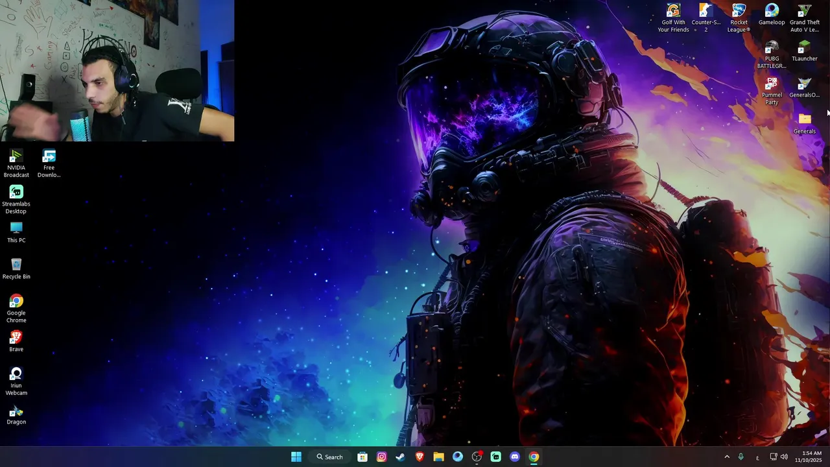The width and height of the screenshot is (830, 467).
Task: Select the Rocket League desktop icon
Action: pyautogui.click(x=739, y=18)
